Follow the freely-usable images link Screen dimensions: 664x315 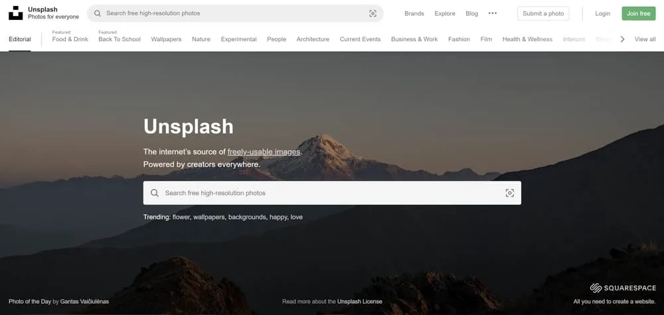[x=264, y=152]
